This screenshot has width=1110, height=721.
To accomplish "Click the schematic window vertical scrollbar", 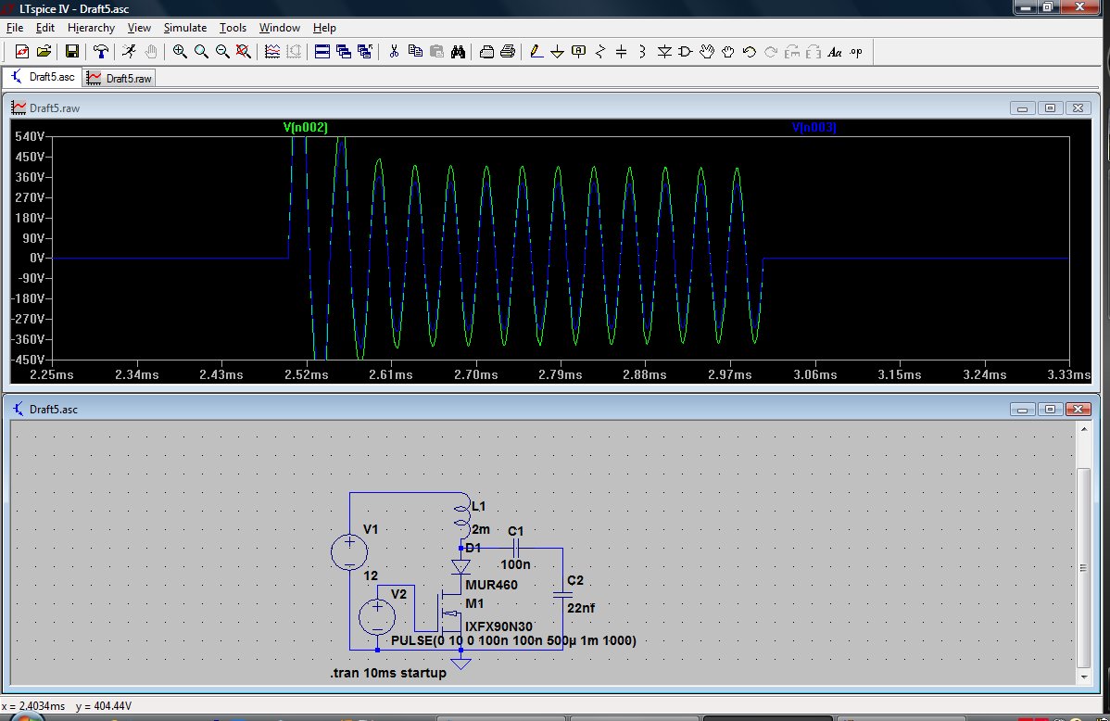I will 1083,567.
